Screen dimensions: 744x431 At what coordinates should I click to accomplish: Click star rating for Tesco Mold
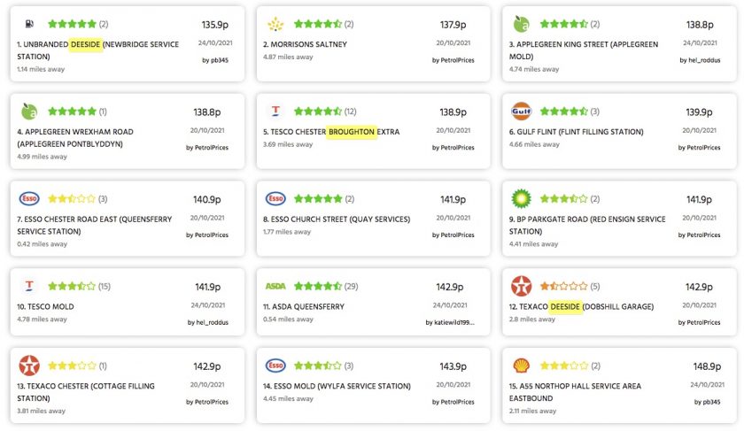pyautogui.click(x=72, y=287)
